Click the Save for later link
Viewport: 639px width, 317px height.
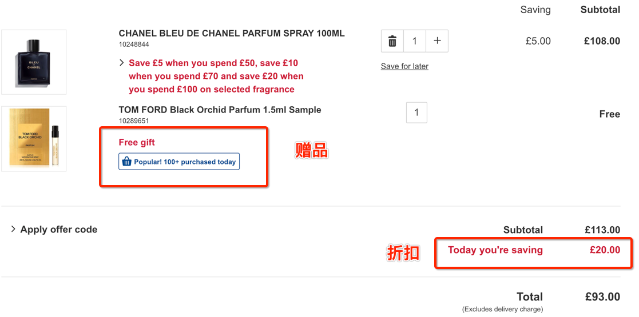pos(404,66)
